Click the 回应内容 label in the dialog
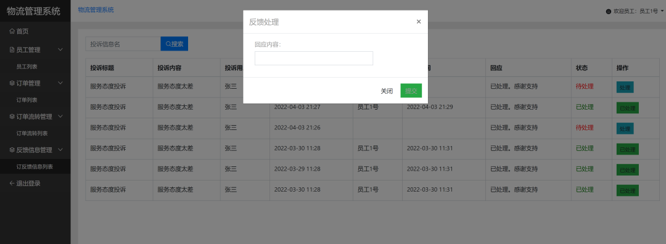666x244 pixels. coord(268,44)
